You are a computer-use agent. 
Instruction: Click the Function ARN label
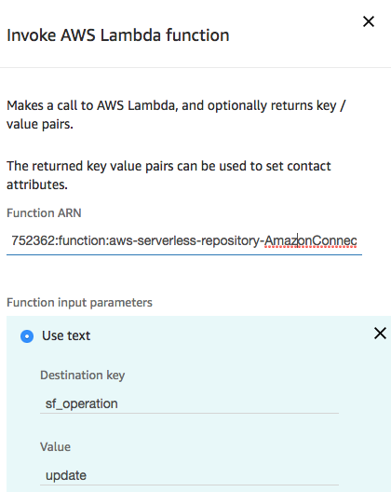coord(44,213)
